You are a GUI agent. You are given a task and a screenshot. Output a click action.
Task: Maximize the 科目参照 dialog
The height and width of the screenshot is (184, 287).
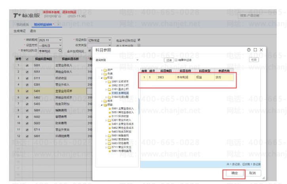255,50
